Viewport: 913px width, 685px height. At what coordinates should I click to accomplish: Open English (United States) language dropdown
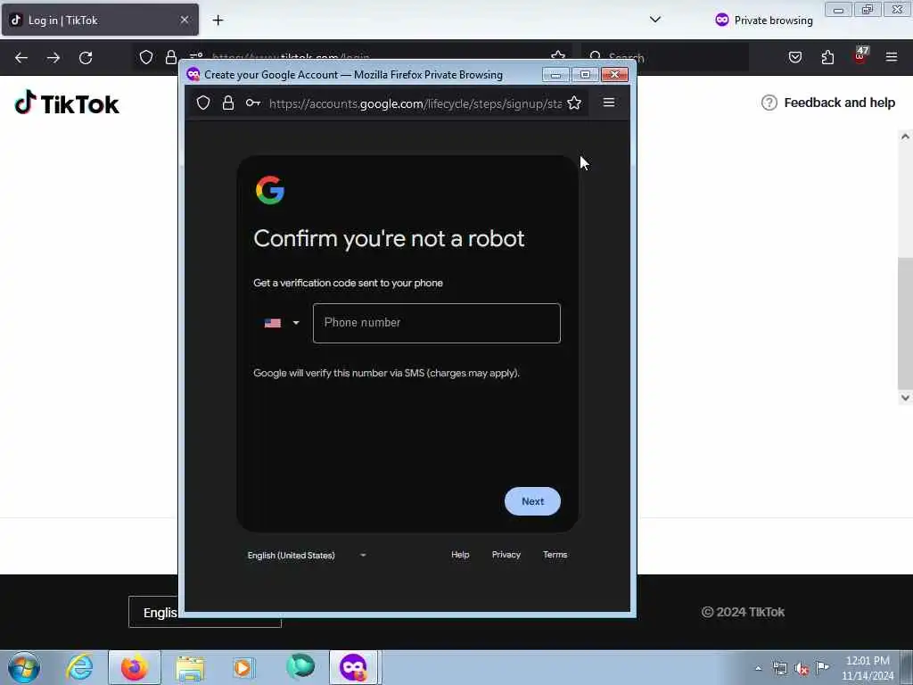pos(307,555)
